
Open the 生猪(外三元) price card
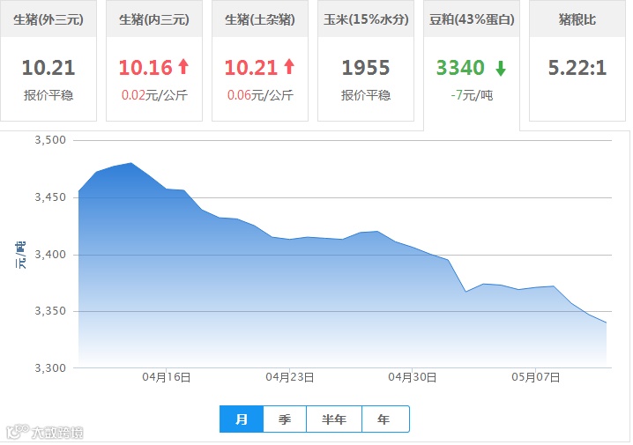pos(48,61)
